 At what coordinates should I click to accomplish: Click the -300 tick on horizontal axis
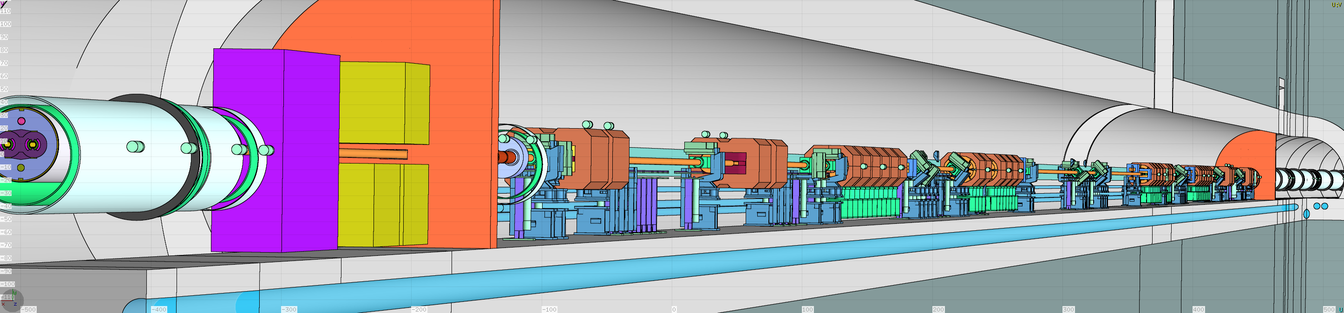pos(288,309)
